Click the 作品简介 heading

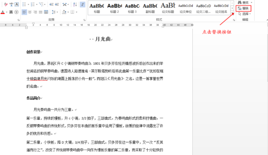33,98
